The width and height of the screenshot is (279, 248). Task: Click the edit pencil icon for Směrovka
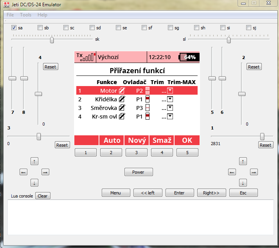[x=122, y=108]
